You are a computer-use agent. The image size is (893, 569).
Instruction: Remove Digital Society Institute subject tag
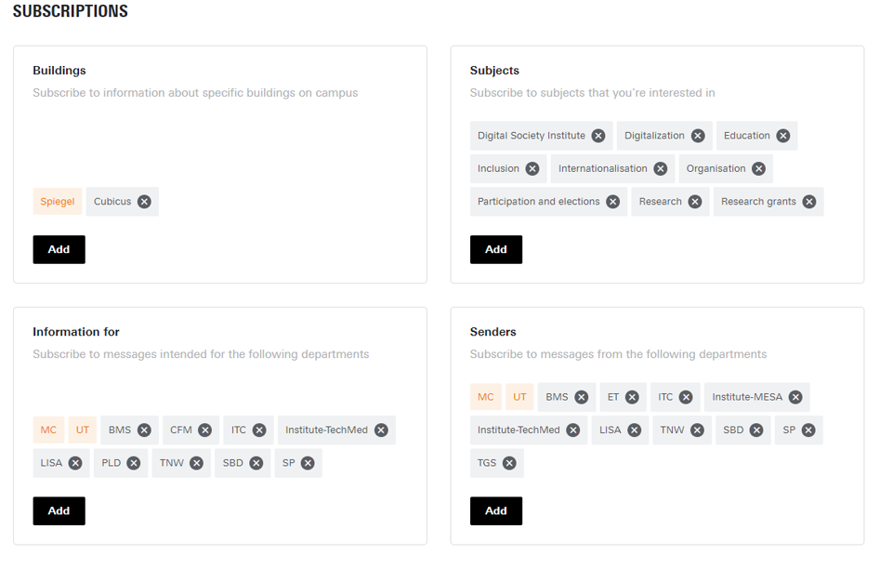[598, 136]
